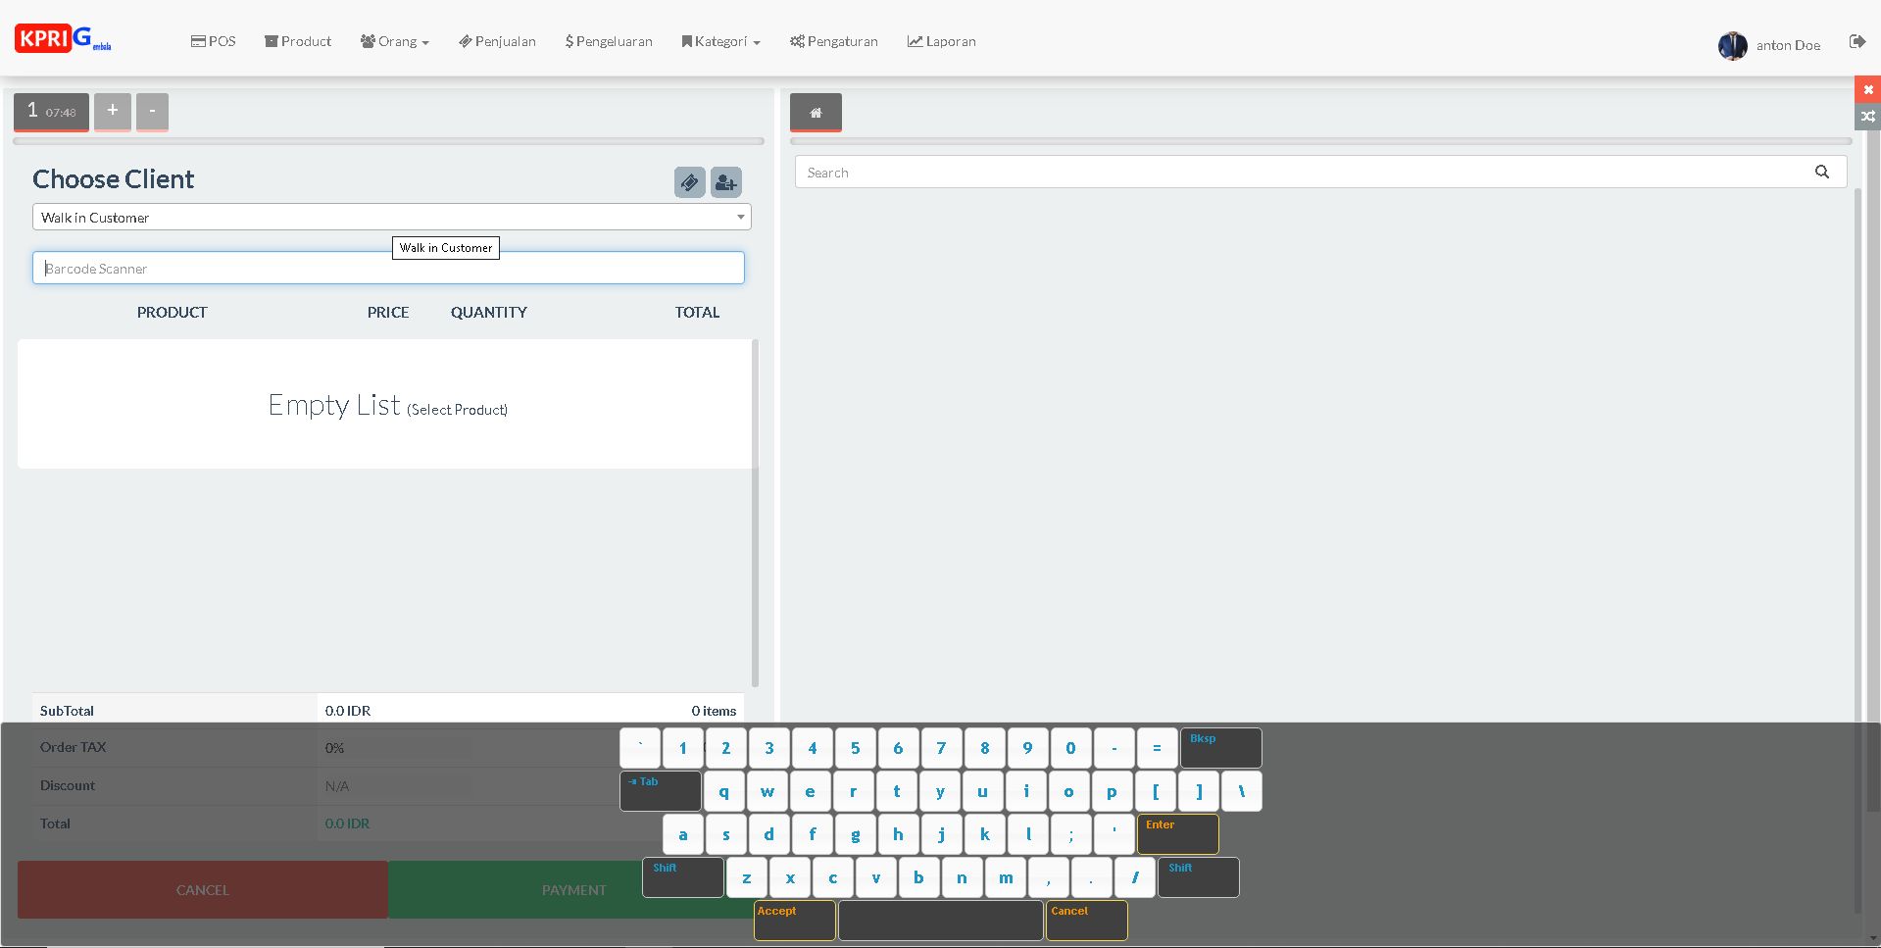Focus the Barcode Scanner input field

click(x=388, y=269)
